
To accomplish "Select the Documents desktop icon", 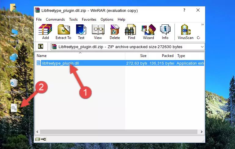I will pos(14,11).
